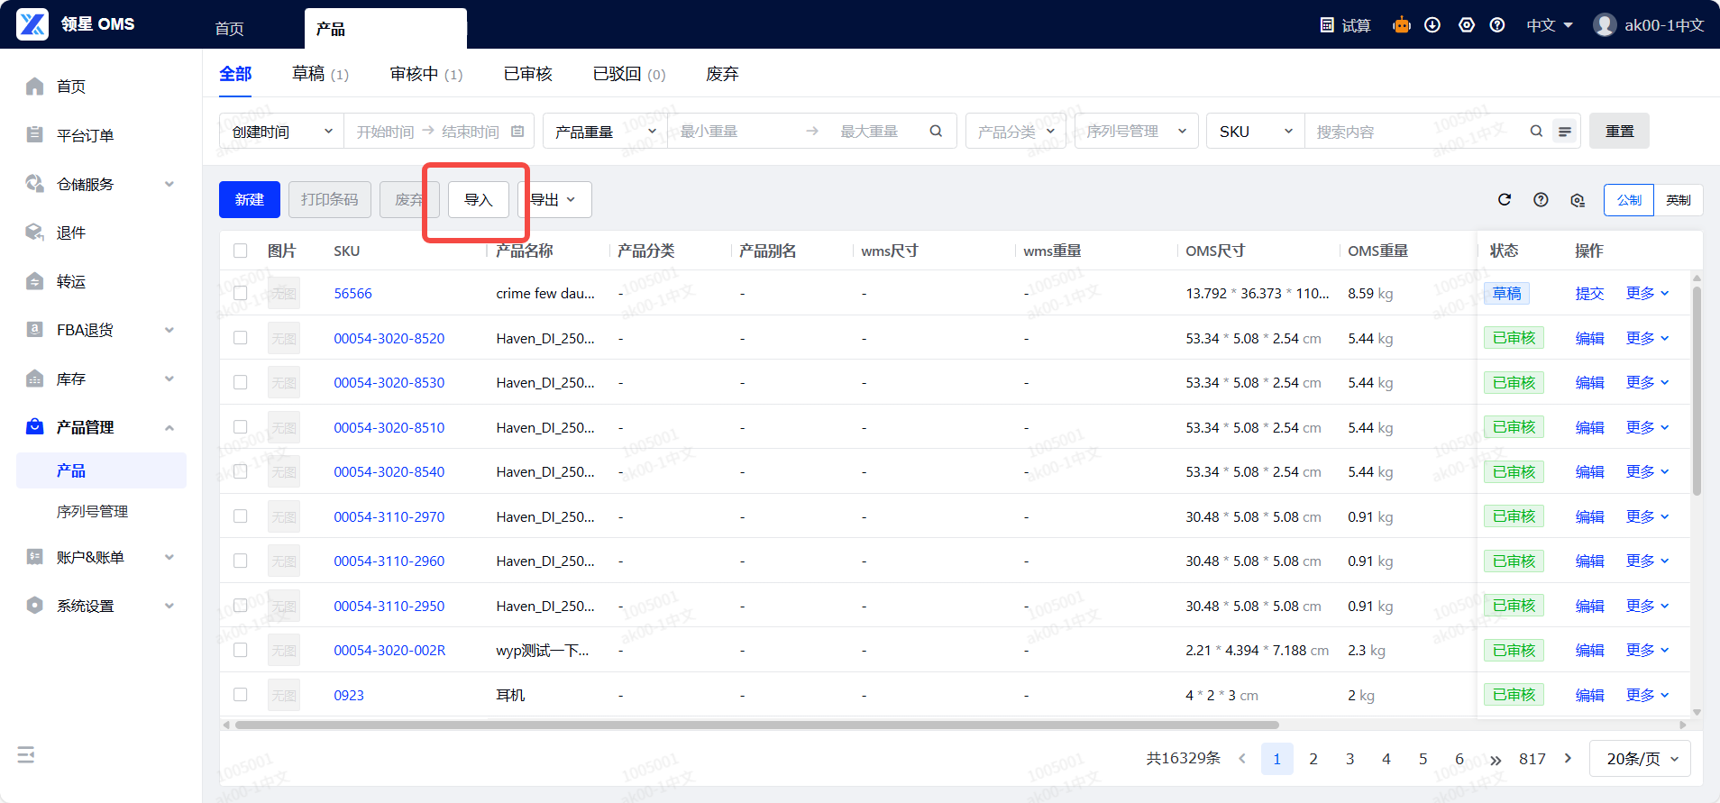Check the row for SKU 00054-3110-2960
1720x803 pixels.
pyautogui.click(x=241, y=561)
